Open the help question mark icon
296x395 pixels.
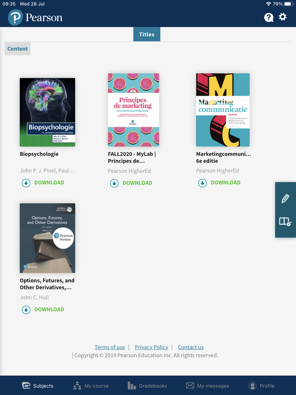[x=269, y=17]
